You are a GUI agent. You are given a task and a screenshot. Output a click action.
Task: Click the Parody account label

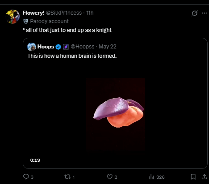point(50,21)
